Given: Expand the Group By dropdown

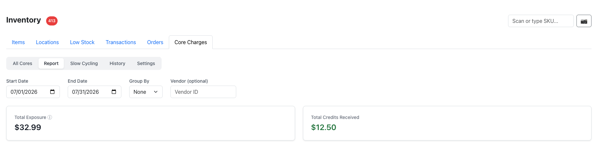Looking at the screenshot, I should coord(146,92).
